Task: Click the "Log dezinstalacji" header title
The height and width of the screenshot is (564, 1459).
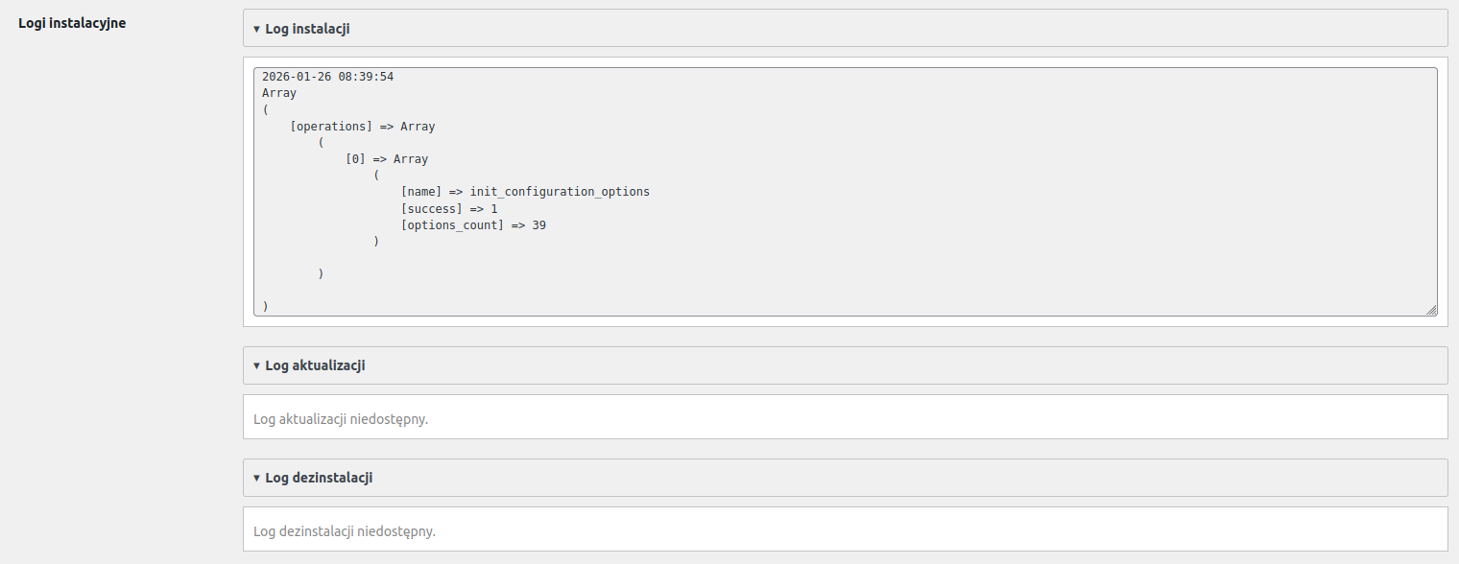Action: click(x=319, y=478)
